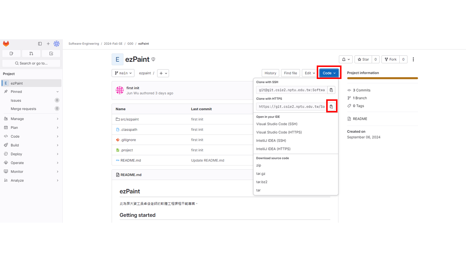
Task: Star the ezPaint project
Action: [363, 59]
